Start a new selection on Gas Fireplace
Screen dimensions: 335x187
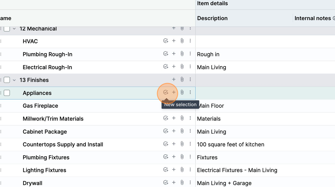point(166,105)
